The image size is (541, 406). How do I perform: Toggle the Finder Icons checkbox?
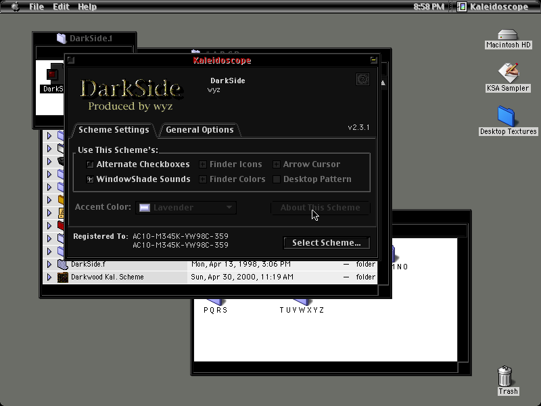(x=203, y=164)
